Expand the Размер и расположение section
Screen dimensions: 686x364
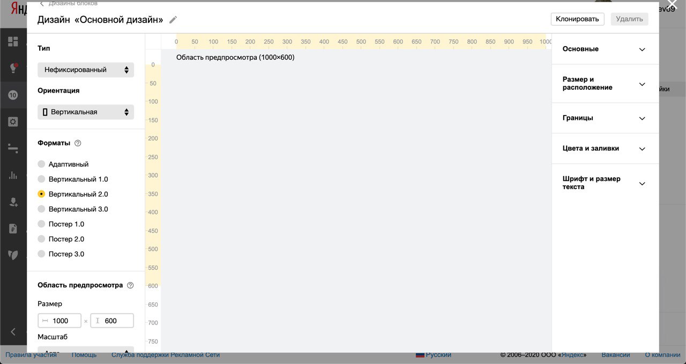coord(605,84)
